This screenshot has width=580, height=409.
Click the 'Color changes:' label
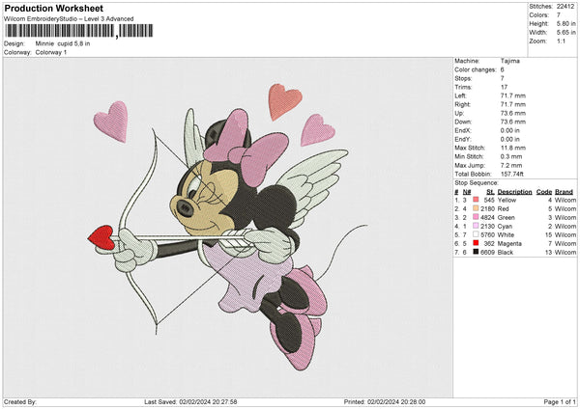tap(476, 69)
